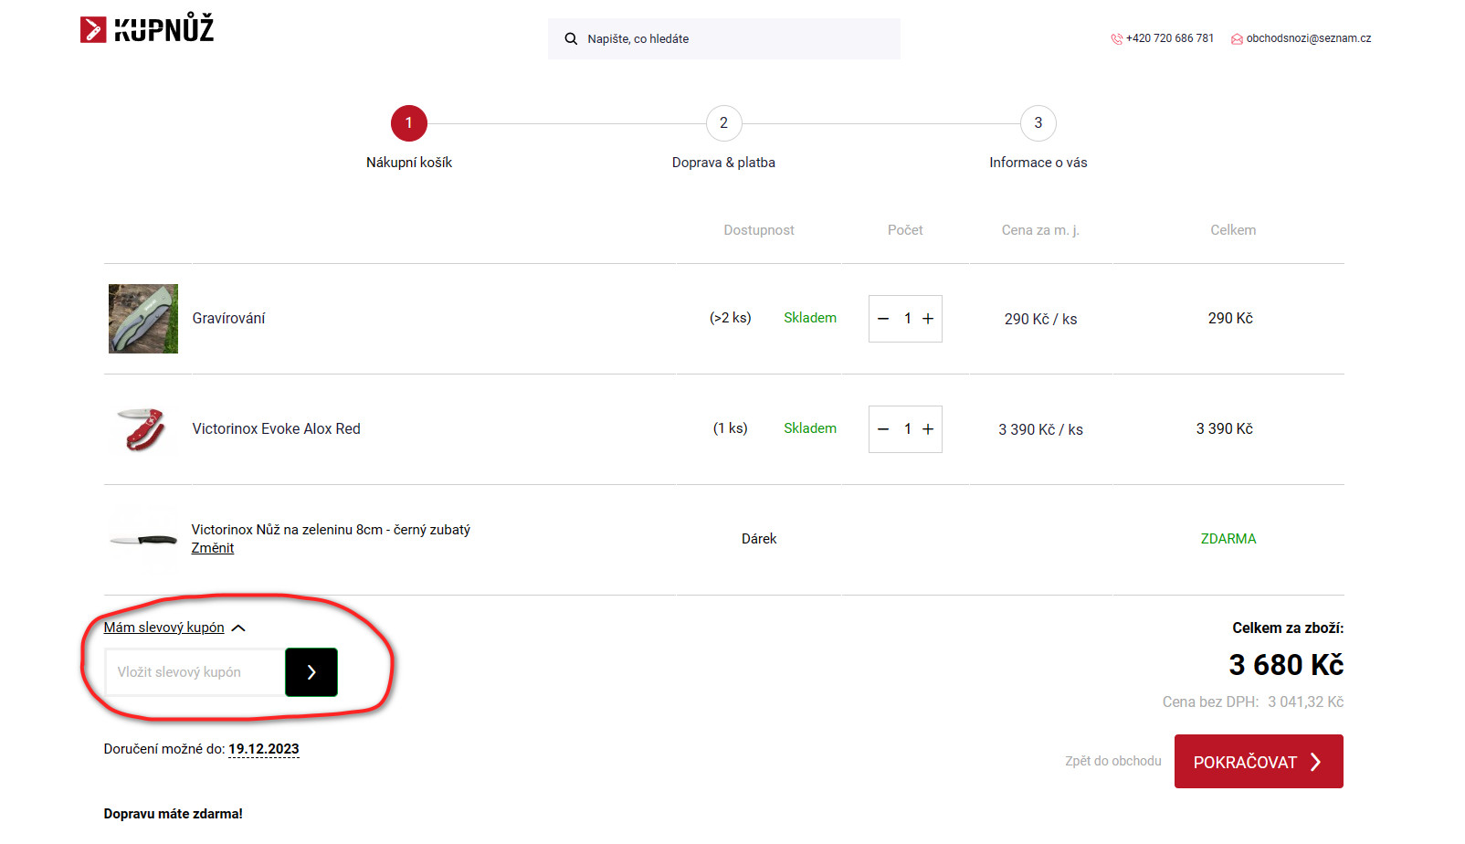Click the 'Dárek' label
Image resolution: width=1465 pixels, height=844 pixels.
(x=759, y=539)
